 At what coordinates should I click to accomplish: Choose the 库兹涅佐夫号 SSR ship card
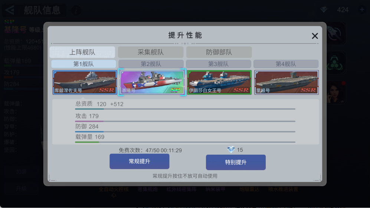pos(85,82)
